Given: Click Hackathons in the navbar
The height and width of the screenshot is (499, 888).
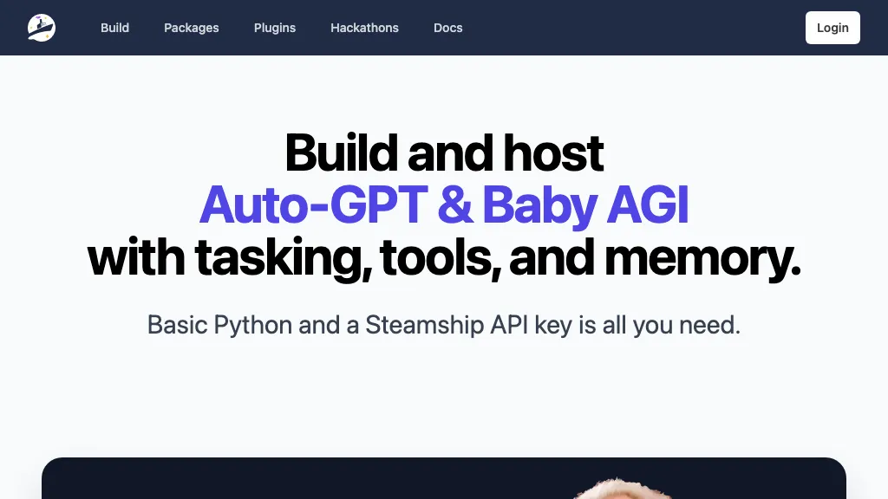Looking at the screenshot, I should coord(364,28).
